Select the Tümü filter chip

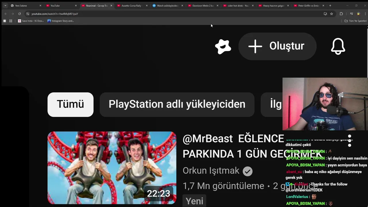click(70, 104)
